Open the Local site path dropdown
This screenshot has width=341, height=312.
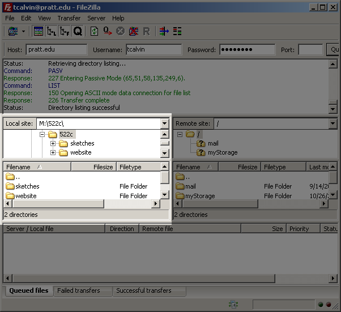164,123
